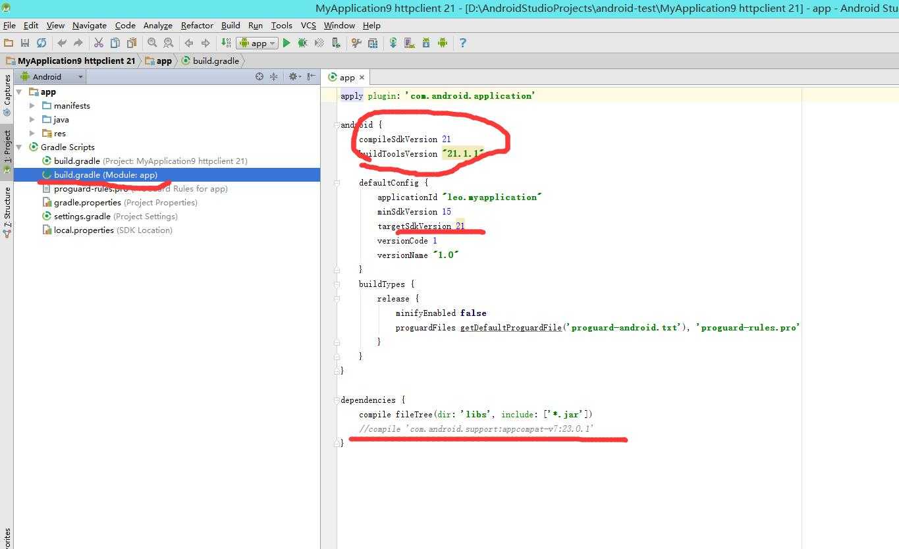Click the AVD Manager icon
The width and height of the screenshot is (899, 549).
point(410,43)
